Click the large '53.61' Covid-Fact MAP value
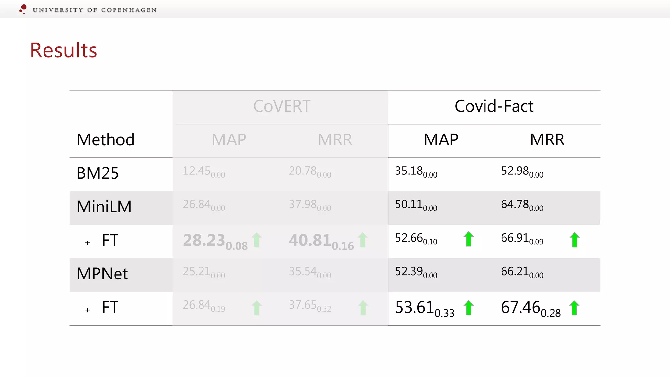Image resolution: width=670 pixels, height=377 pixels. click(x=425, y=309)
